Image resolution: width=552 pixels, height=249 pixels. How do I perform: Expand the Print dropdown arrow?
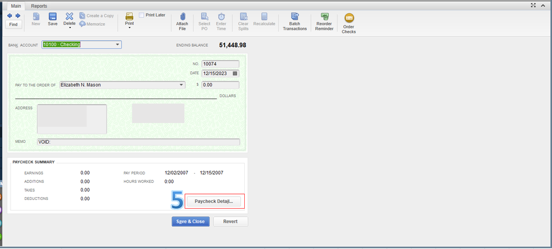[x=129, y=28]
